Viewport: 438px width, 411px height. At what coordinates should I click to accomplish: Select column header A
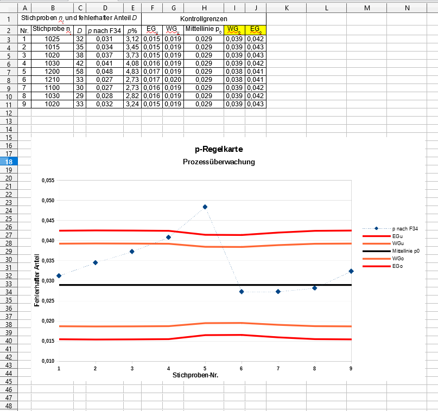click(x=24, y=8)
